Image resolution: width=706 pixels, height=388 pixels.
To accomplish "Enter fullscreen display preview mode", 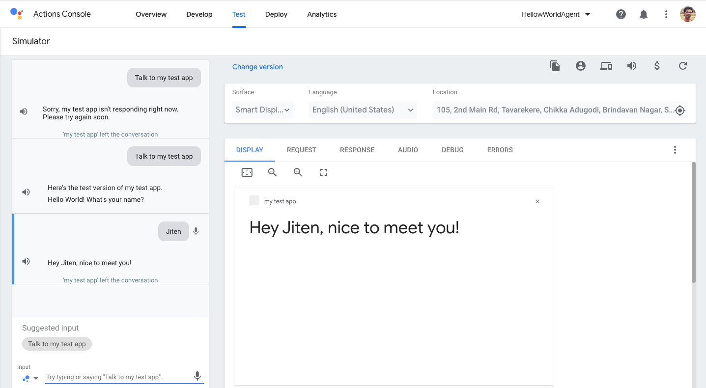I will coord(323,172).
